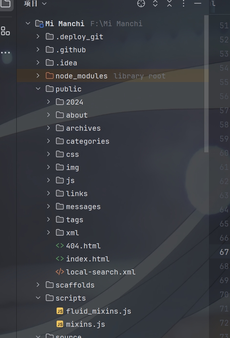Screen dimensions: 230x338
Task: Click the Select Opened File crosshair icon
Action: click(x=141, y=4)
